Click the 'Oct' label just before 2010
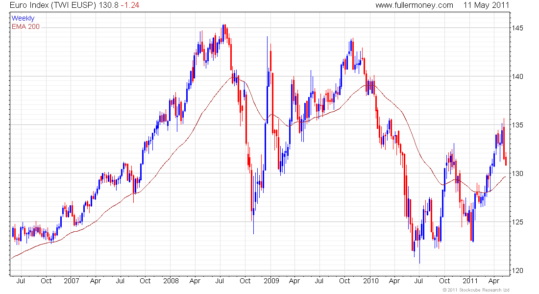The height and width of the screenshot is (294, 539). coord(344,281)
